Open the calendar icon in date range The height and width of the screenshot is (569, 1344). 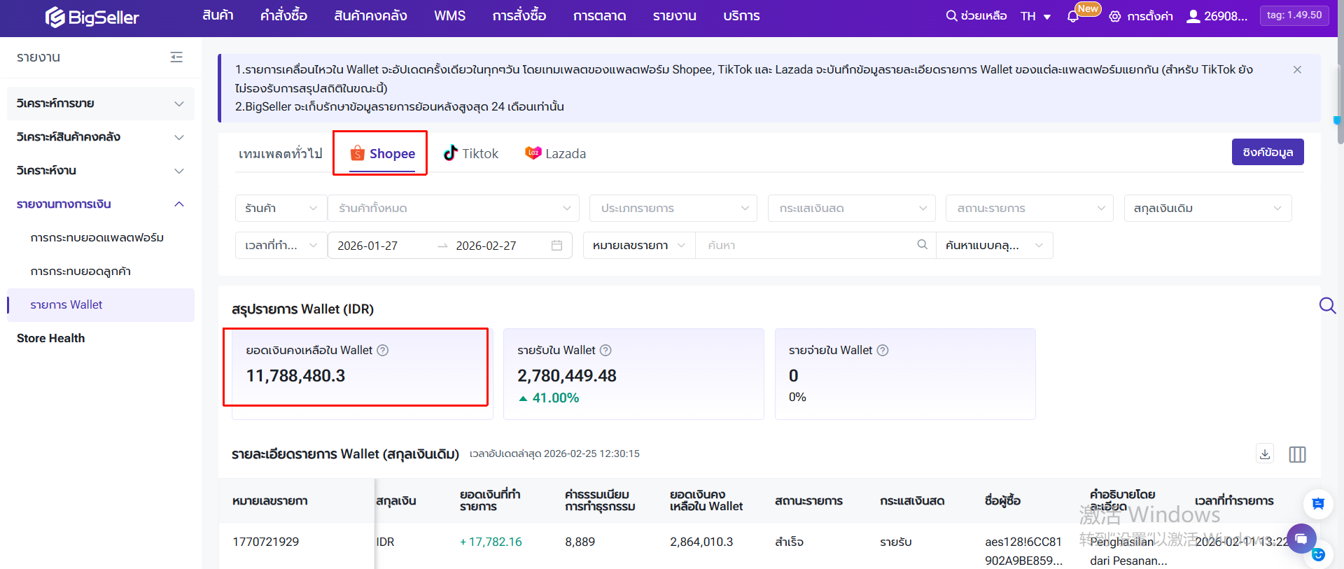(556, 246)
